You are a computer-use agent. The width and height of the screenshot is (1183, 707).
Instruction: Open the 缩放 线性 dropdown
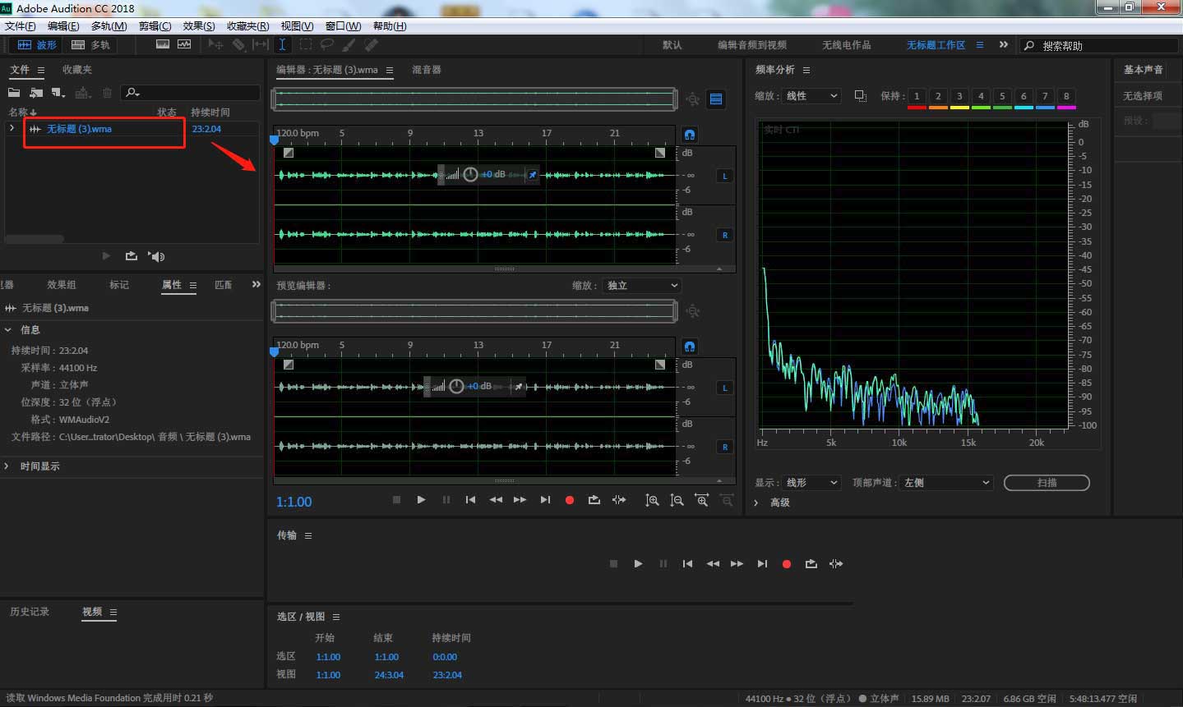[x=811, y=96]
